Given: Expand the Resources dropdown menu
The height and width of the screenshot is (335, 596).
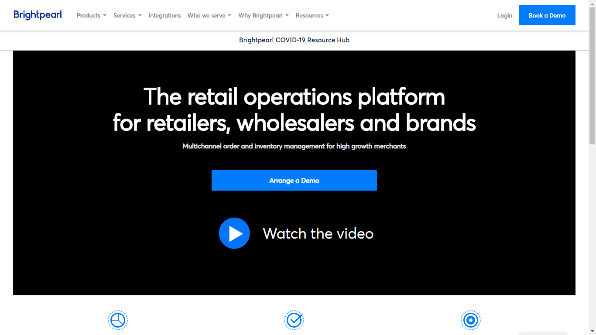Looking at the screenshot, I should pos(312,15).
